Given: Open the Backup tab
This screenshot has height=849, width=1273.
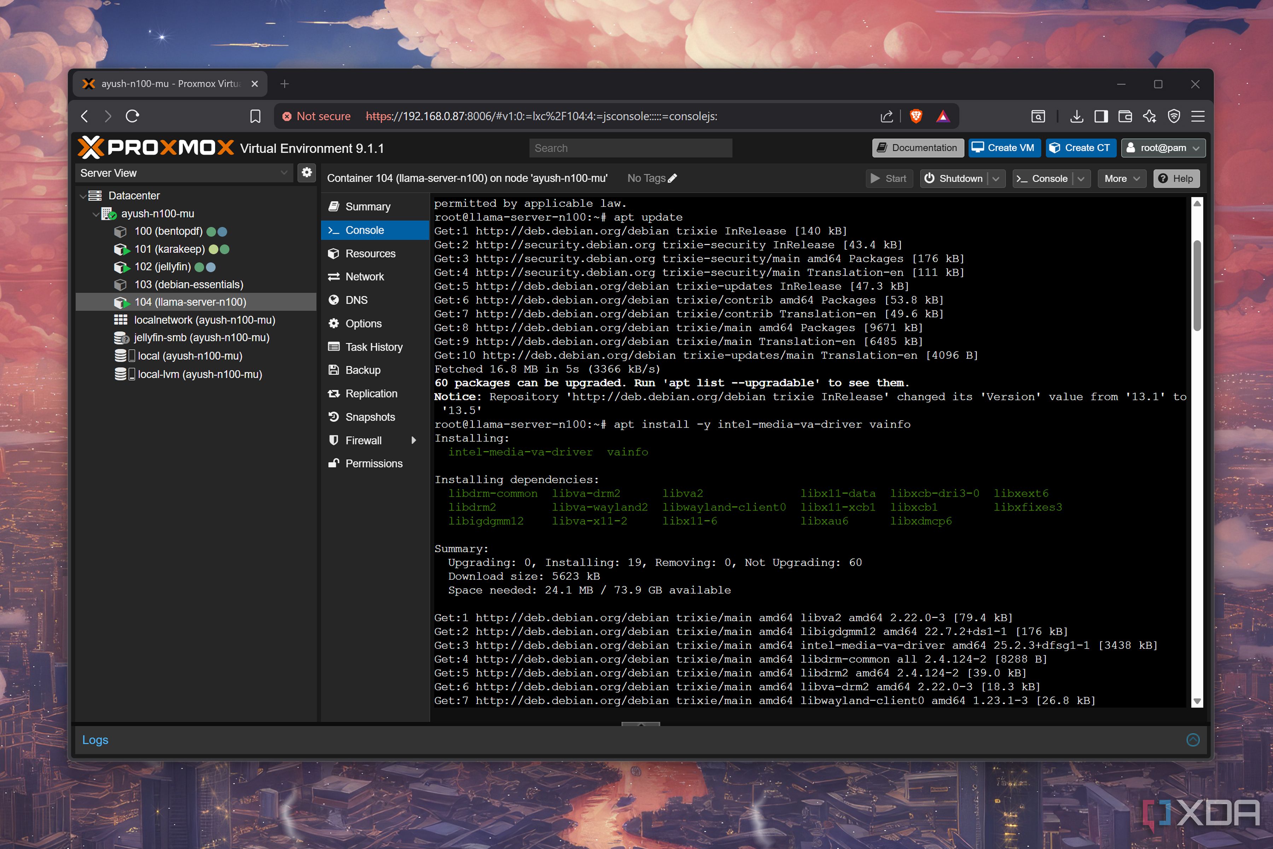Looking at the screenshot, I should pos(375,370).
